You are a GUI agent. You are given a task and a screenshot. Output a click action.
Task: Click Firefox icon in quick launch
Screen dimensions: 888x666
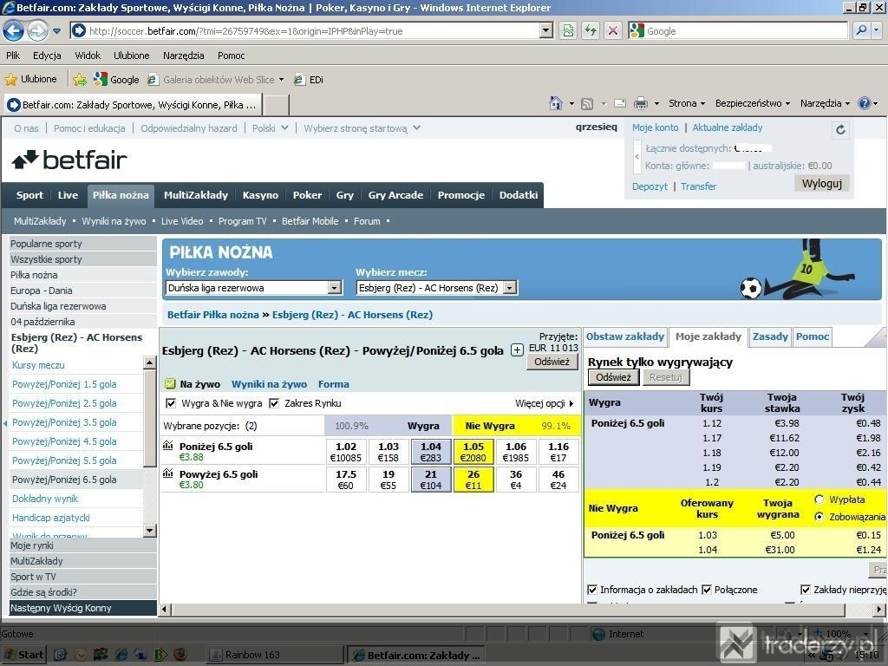pos(180,655)
